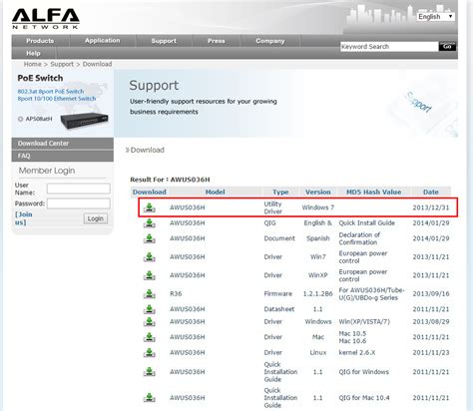Image resolution: width=473 pixels, height=411 pixels.
Task: Click the MD5 Hash Value column header
Action: point(374,192)
